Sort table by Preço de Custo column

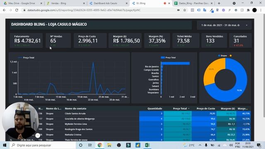pos(206,108)
